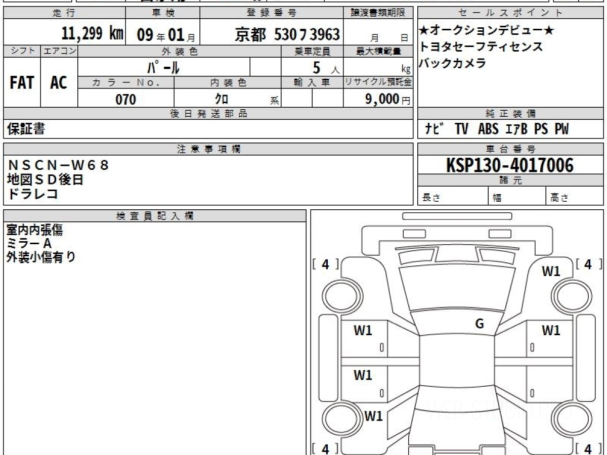Select the FAT shift value
Viewport: 607px width, 455px height.
pos(22,83)
